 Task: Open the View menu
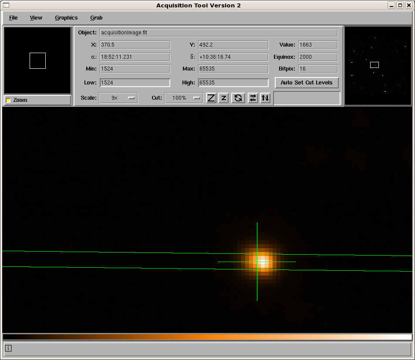click(36, 18)
